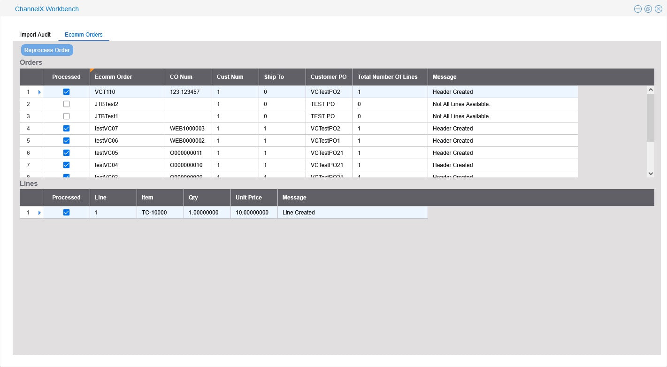Close the ChannelX Workbench form
Viewport: 667px width, 367px height.
tap(659, 9)
